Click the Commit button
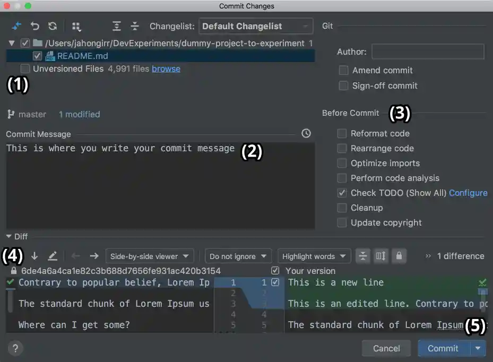 pos(443,348)
